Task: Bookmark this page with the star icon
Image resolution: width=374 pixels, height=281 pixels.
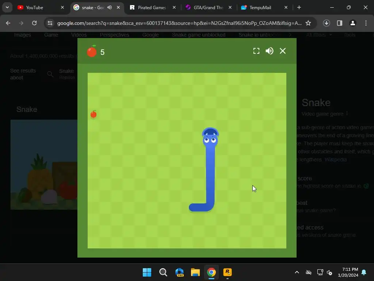Action: pos(308,23)
